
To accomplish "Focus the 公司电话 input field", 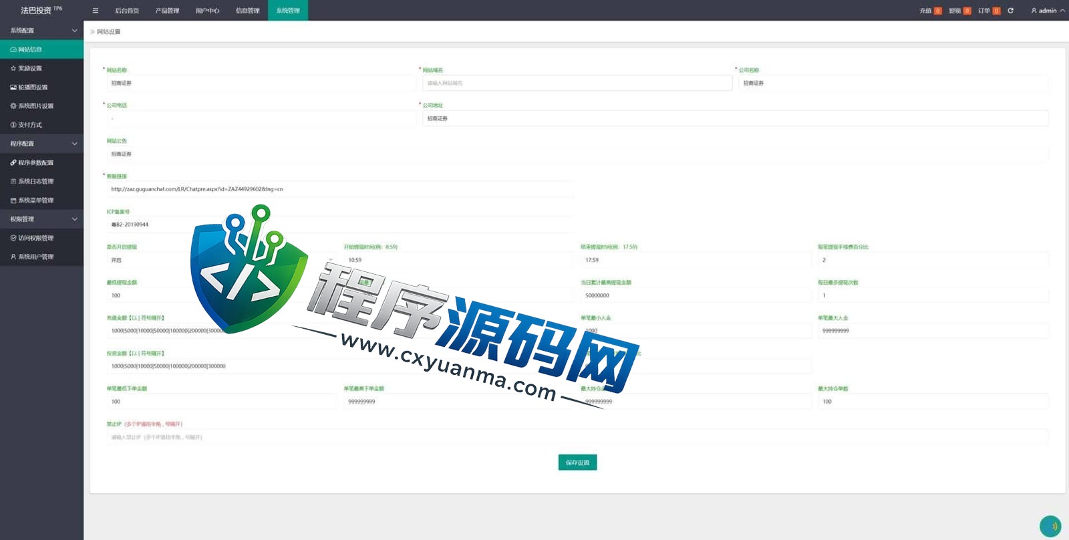I will point(261,118).
